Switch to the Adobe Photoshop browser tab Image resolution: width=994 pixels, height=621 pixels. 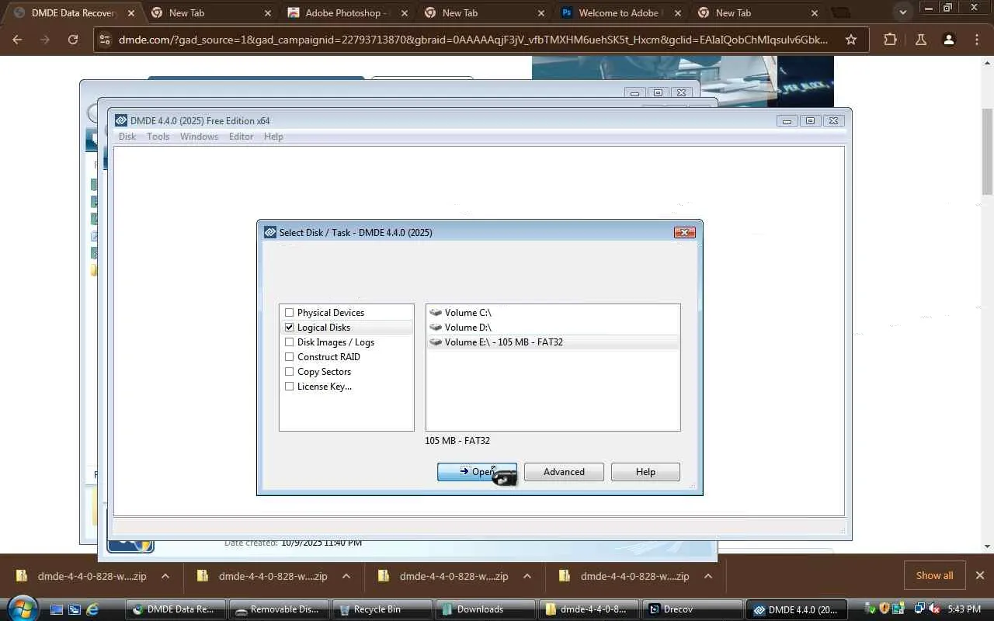[x=347, y=13]
